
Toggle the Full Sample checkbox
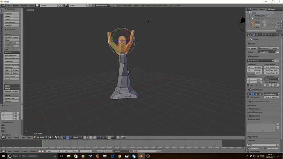coord(249,97)
